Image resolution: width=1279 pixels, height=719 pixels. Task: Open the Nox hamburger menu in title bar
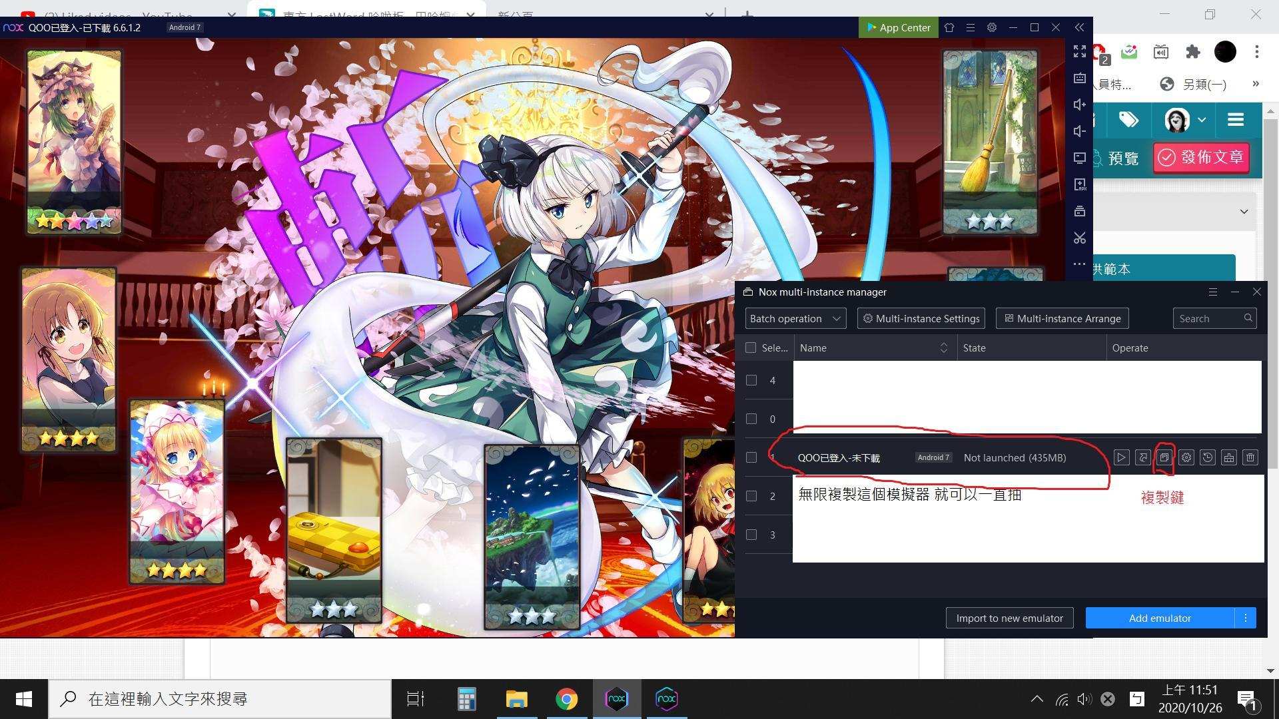(971, 27)
